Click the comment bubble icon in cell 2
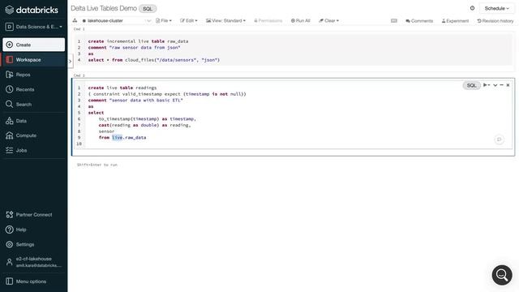This screenshot has height=292, width=519. click(500, 140)
